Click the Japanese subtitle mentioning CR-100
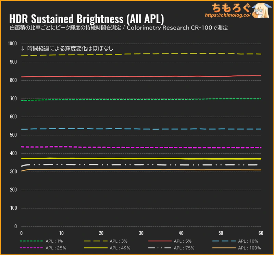This screenshot has width=274, height=255. [x=119, y=28]
